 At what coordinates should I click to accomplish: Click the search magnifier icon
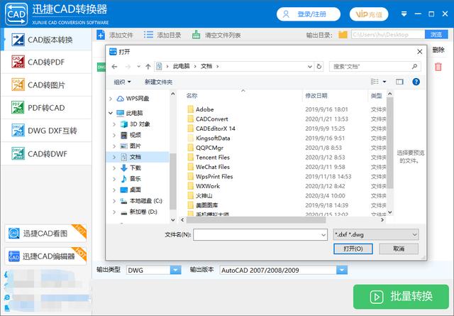tap(414, 66)
